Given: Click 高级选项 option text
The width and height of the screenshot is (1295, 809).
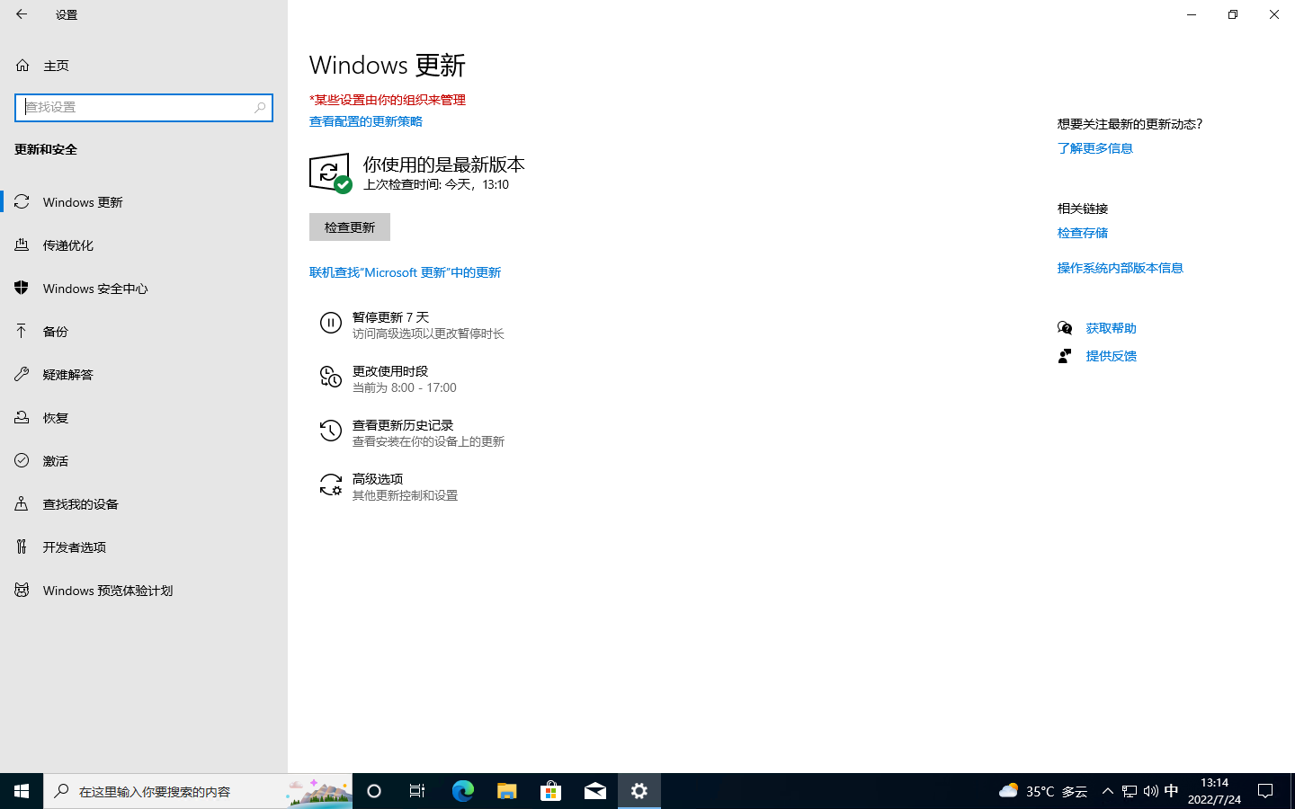Looking at the screenshot, I should tap(378, 479).
